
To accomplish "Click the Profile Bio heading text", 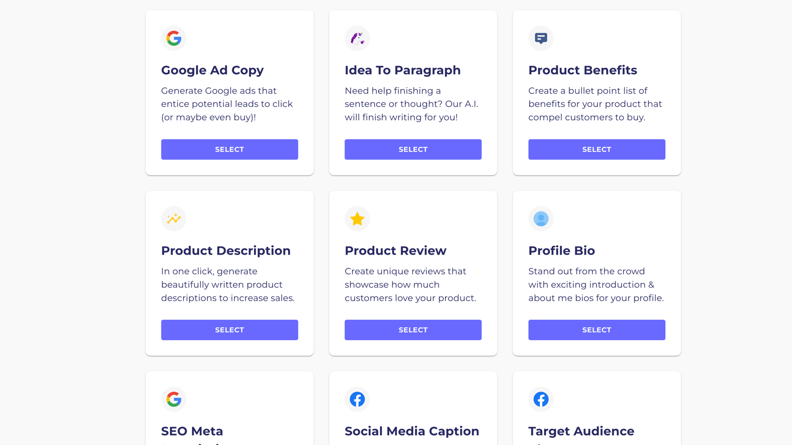I will tap(561, 251).
